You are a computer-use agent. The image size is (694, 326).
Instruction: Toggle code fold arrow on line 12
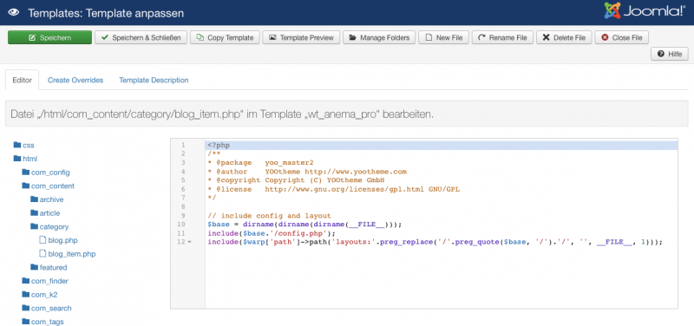click(190, 243)
